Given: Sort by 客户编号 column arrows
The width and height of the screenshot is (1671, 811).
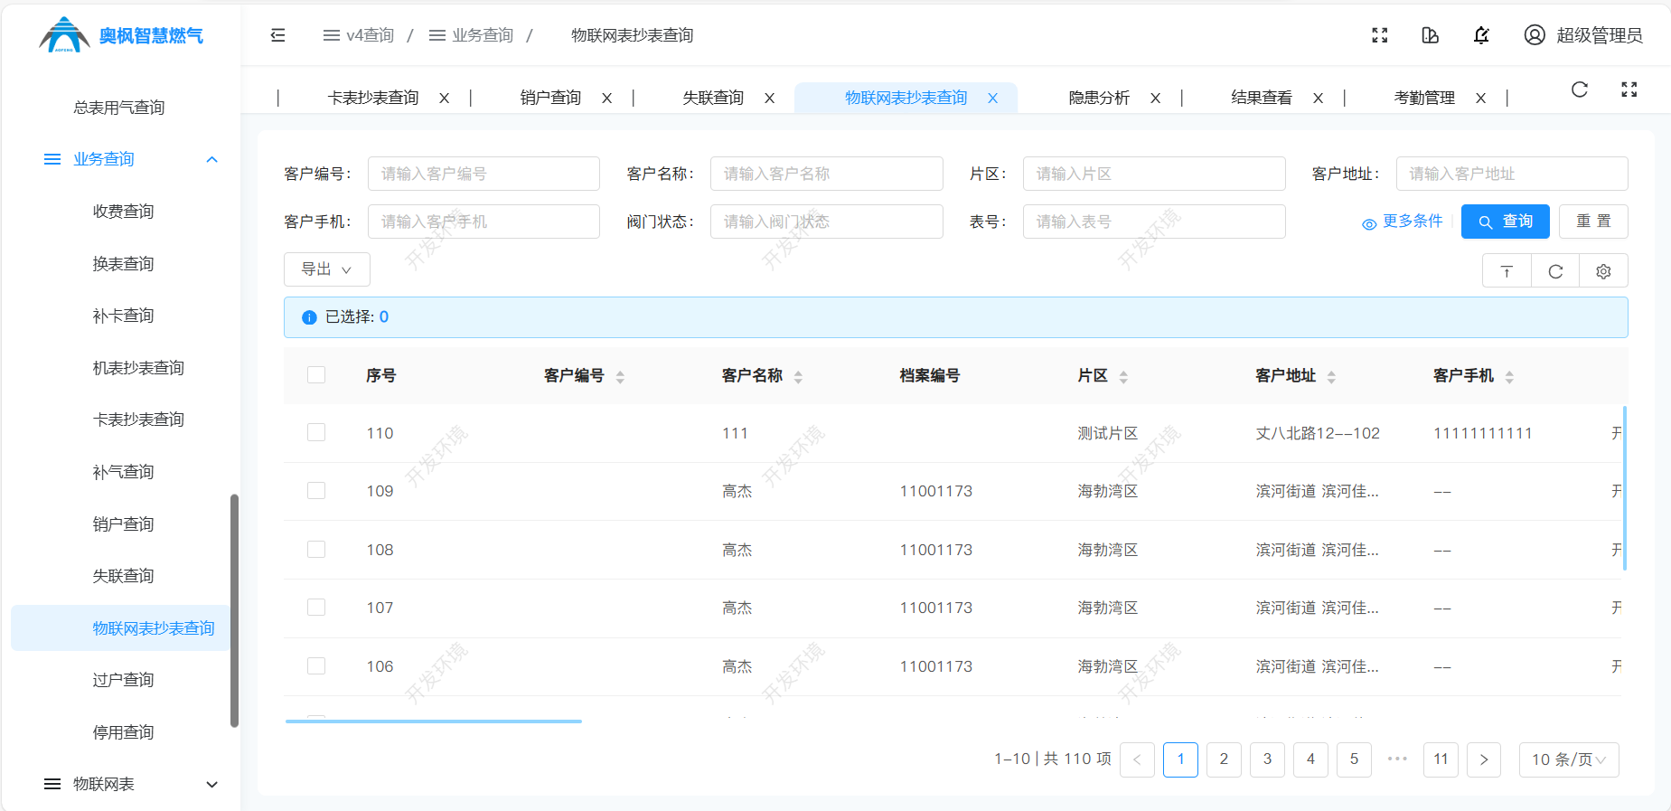Looking at the screenshot, I should coord(620,377).
